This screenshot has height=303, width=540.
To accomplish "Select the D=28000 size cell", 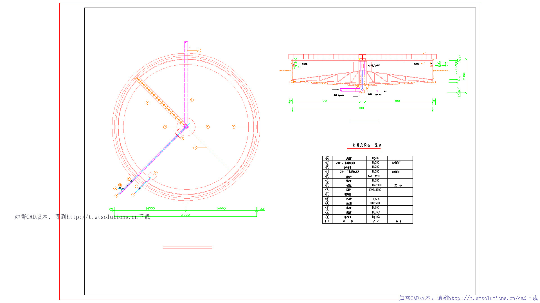I will [377, 185].
